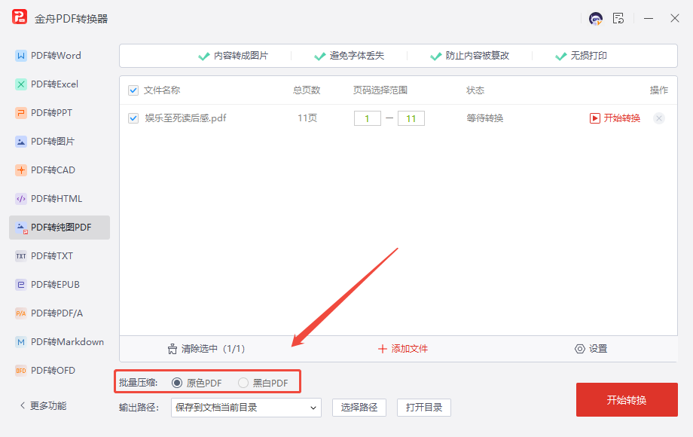The image size is (693, 437).
Task: Click the 输出路径 label
Action: point(139,408)
